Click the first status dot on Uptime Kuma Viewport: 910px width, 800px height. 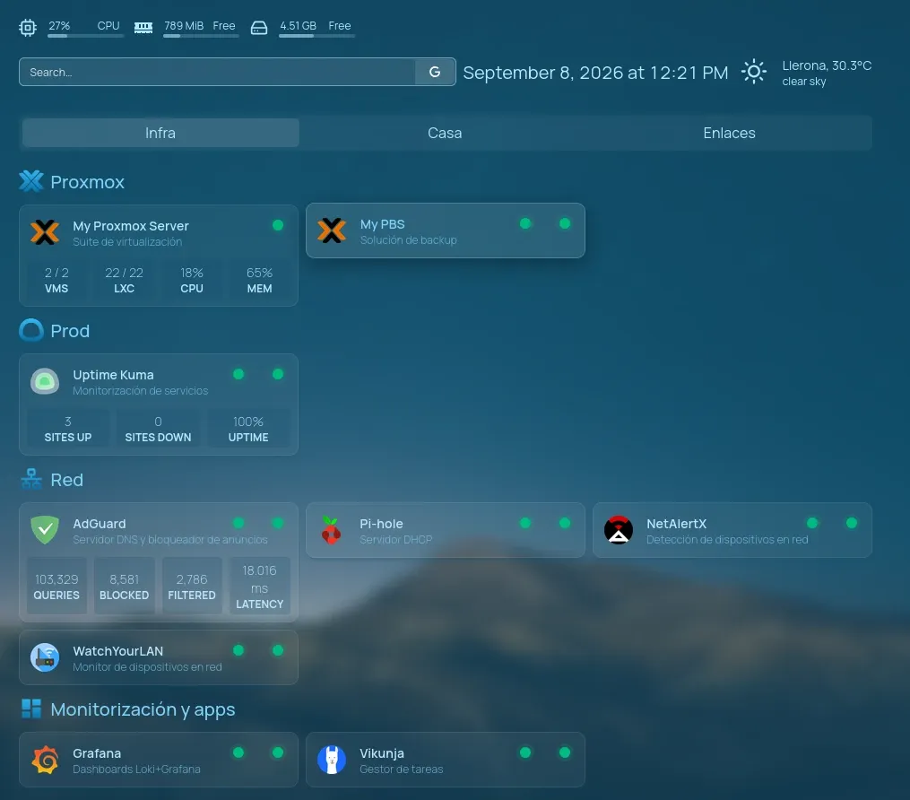238,374
